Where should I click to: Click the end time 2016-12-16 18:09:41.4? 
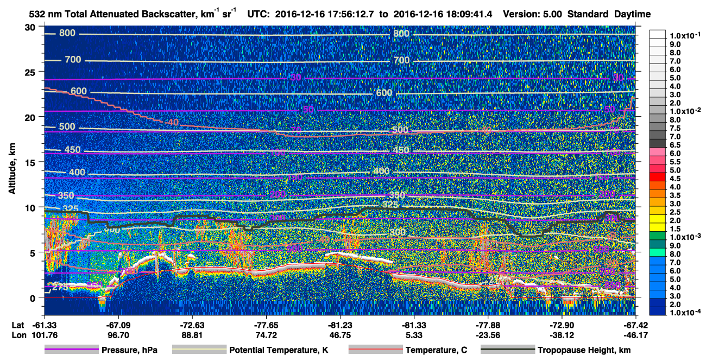pyautogui.click(x=442, y=14)
